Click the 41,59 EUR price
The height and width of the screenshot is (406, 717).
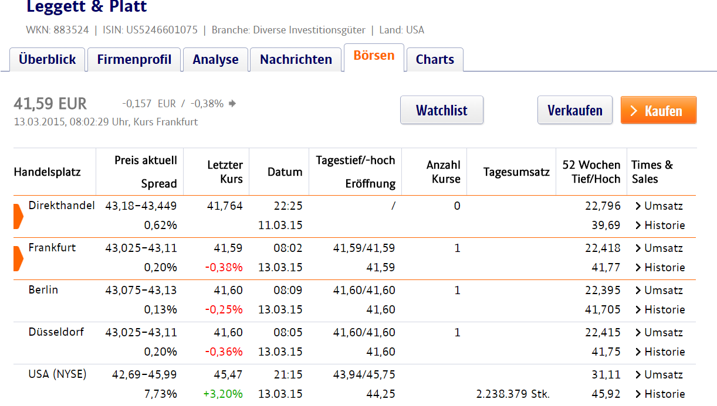(50, 104)
